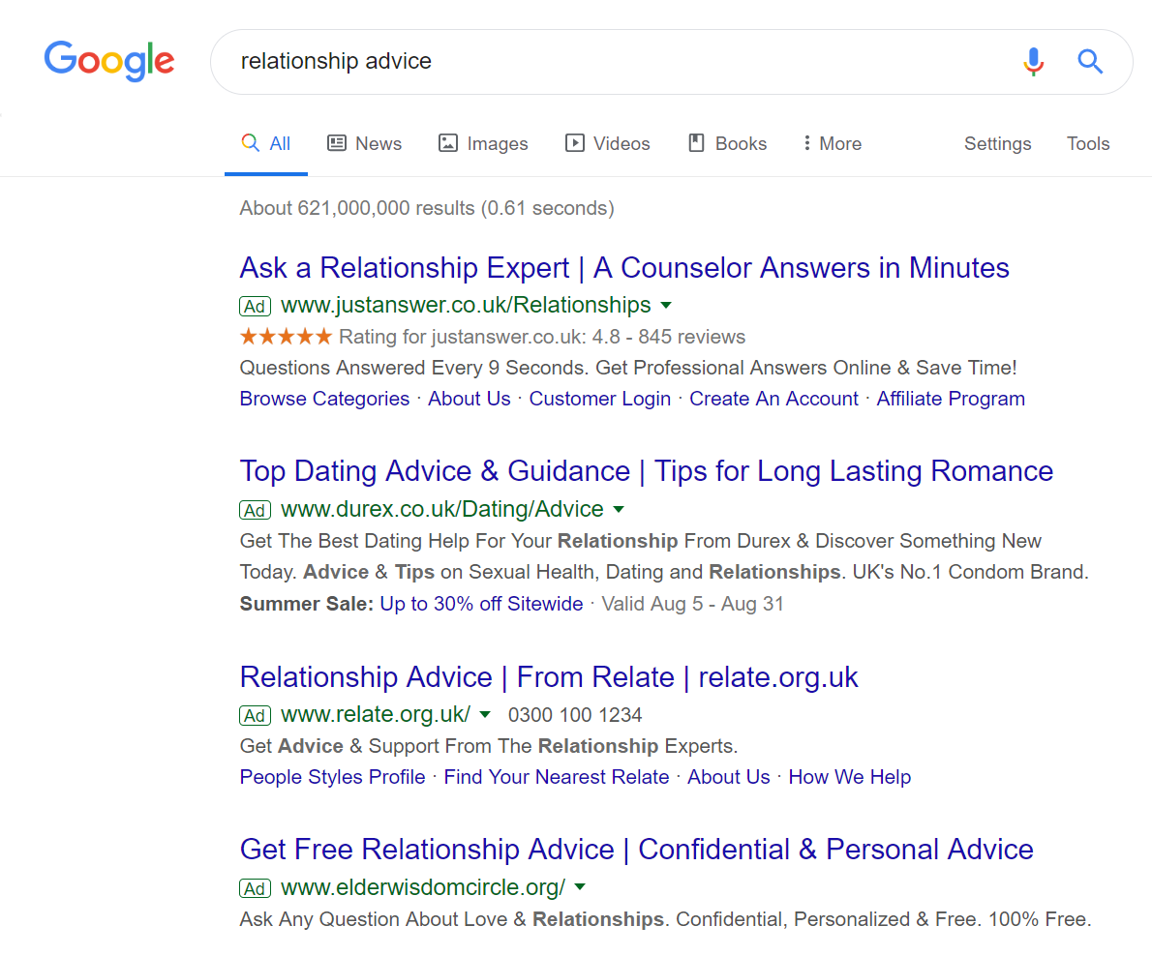Click the Ad badge beside elderwisdomcircle.org URL
1152x956 pixels.
click(x=255, y=888)
